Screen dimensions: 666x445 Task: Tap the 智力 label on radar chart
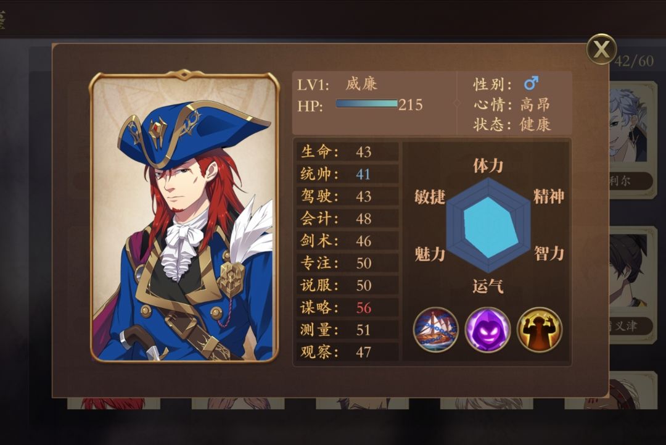tap(549, 254)
